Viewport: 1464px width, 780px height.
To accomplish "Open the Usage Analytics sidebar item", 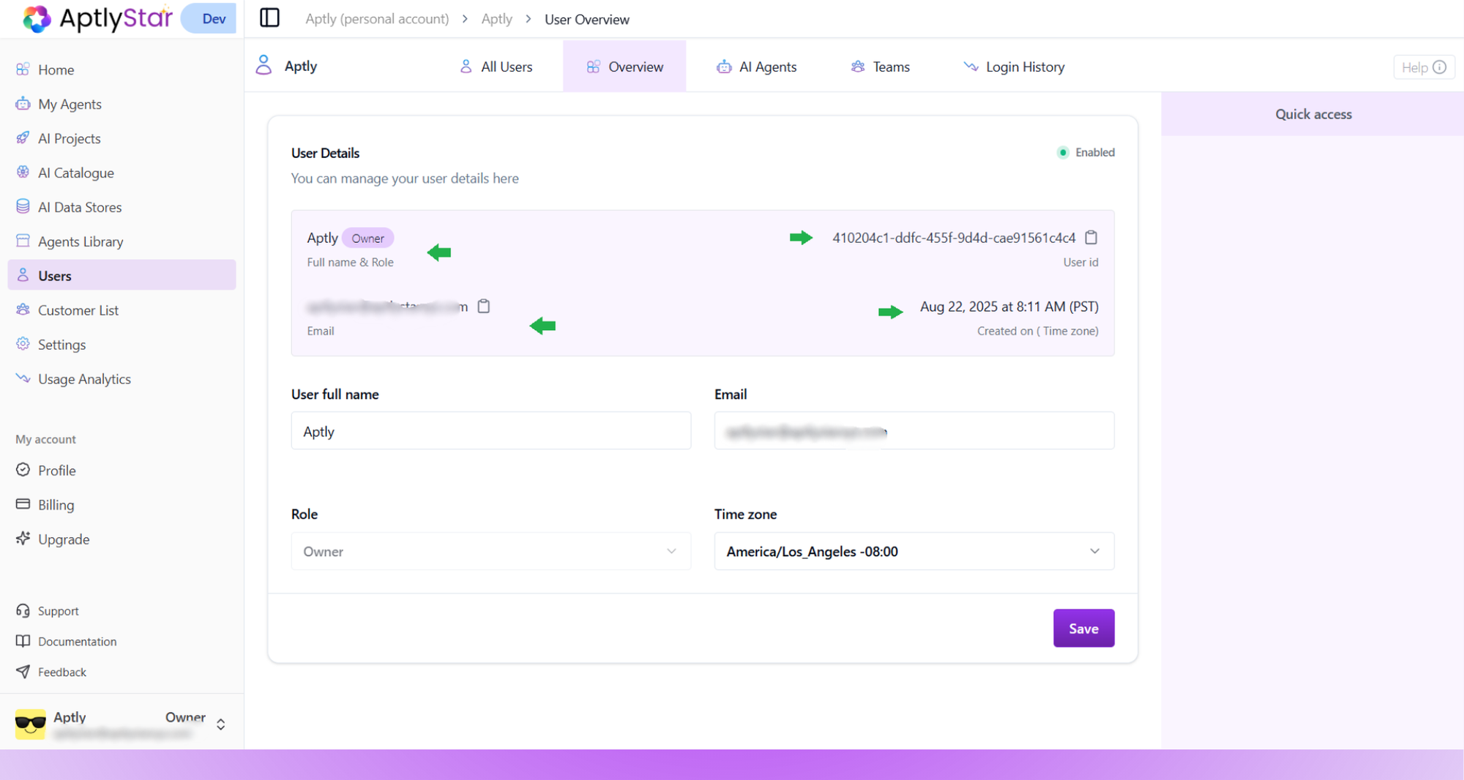I will tap(122, 379).
